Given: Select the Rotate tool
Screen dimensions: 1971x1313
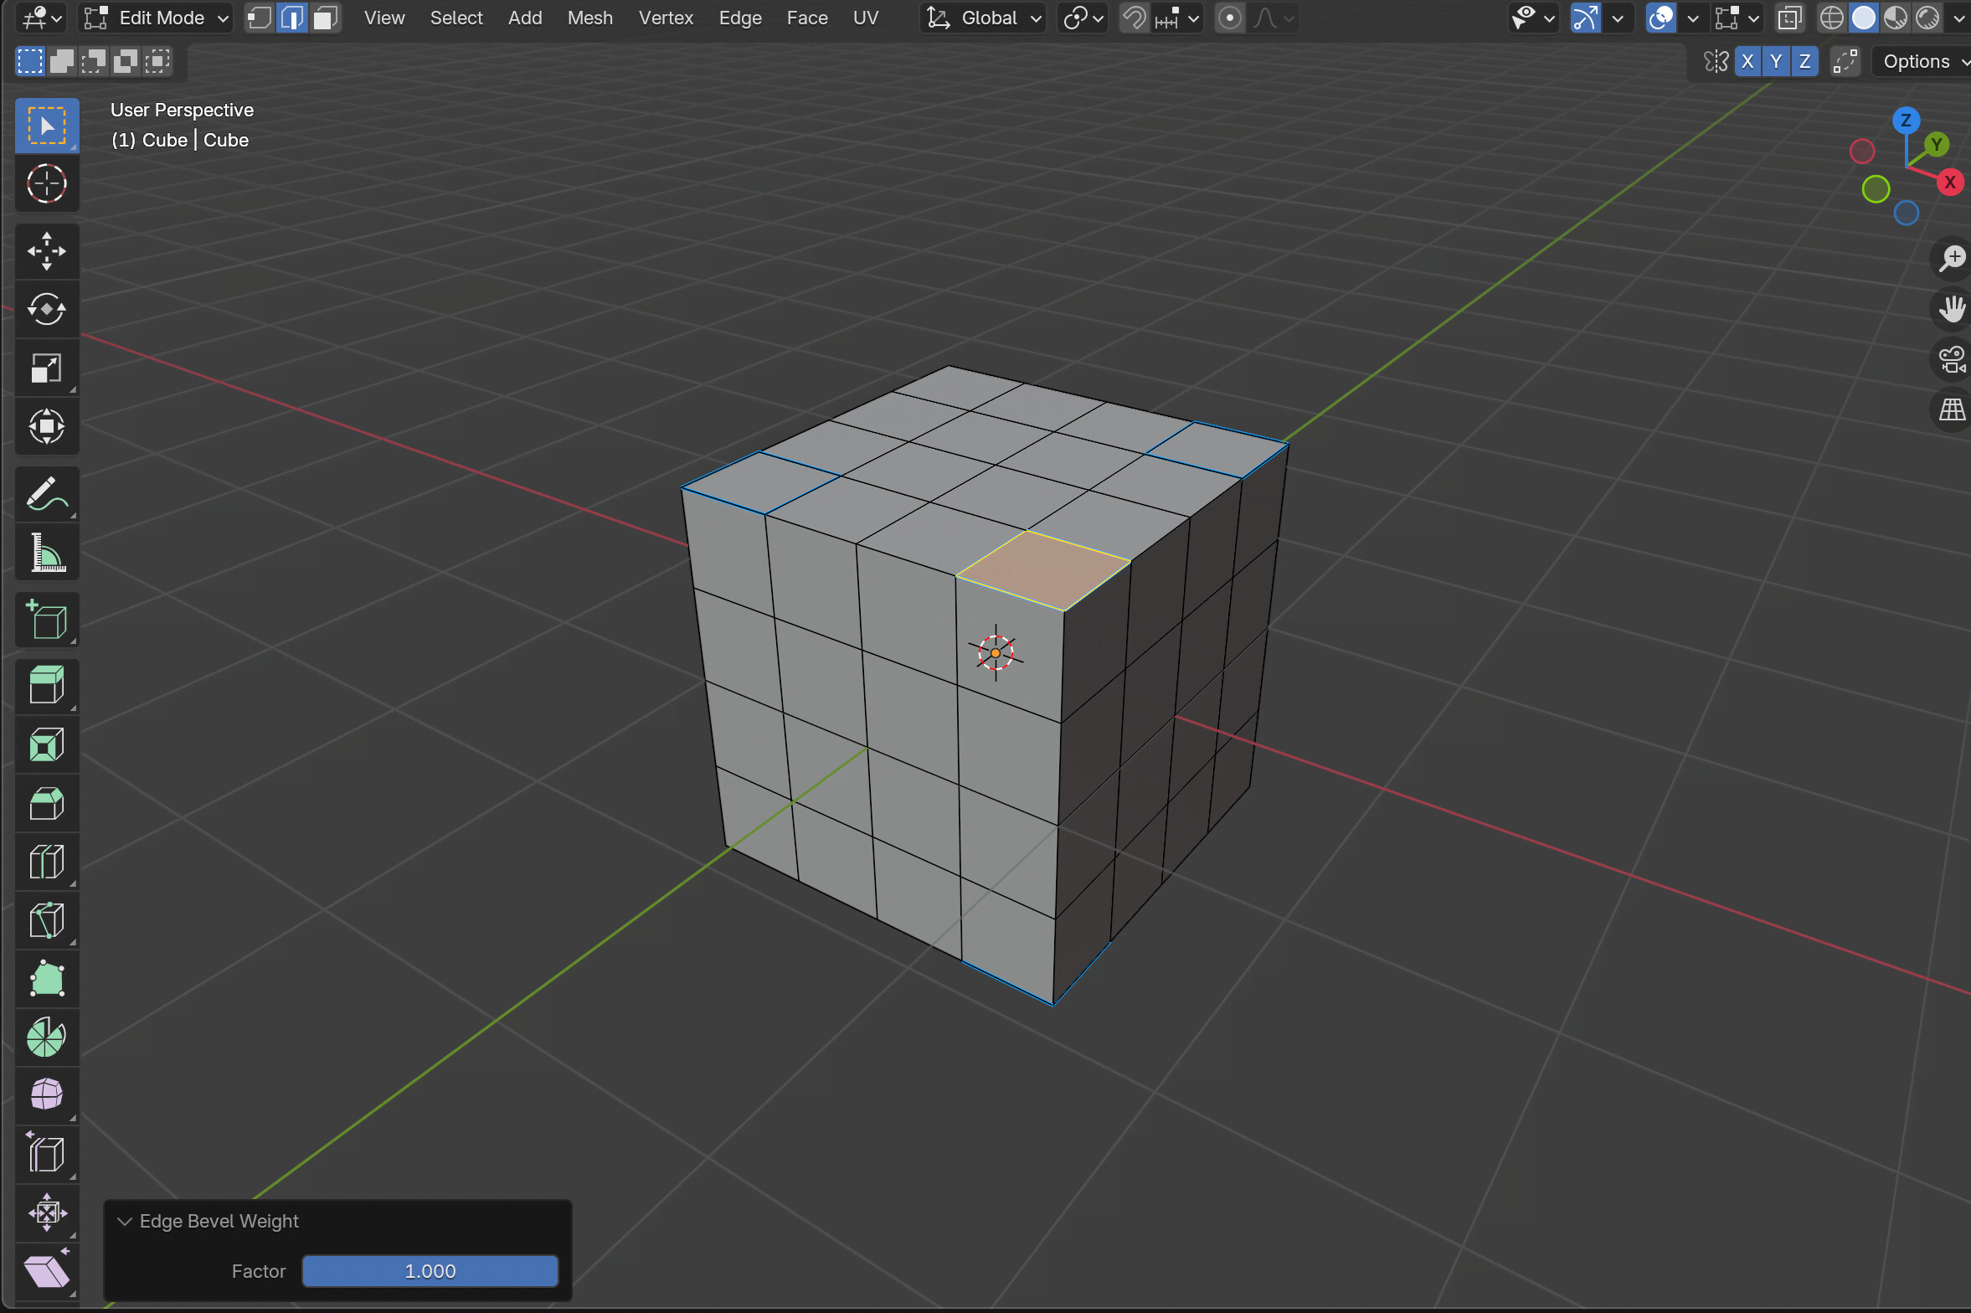Looking at the screenshot, I should click(x=47, y=310).
